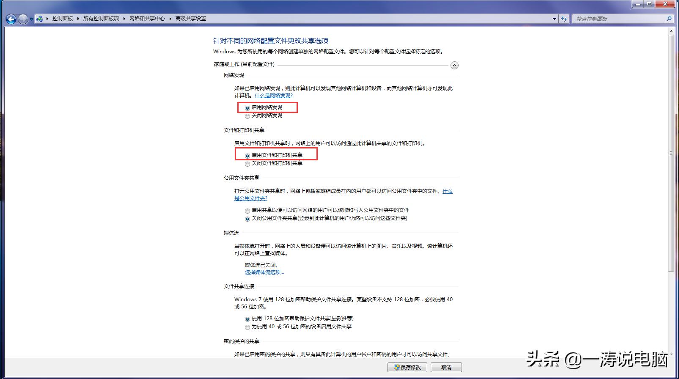Click the arrow after 网络和共享中心 breadcrumb
Viewport: 679px width, 379px height.
tap(170, 19)
